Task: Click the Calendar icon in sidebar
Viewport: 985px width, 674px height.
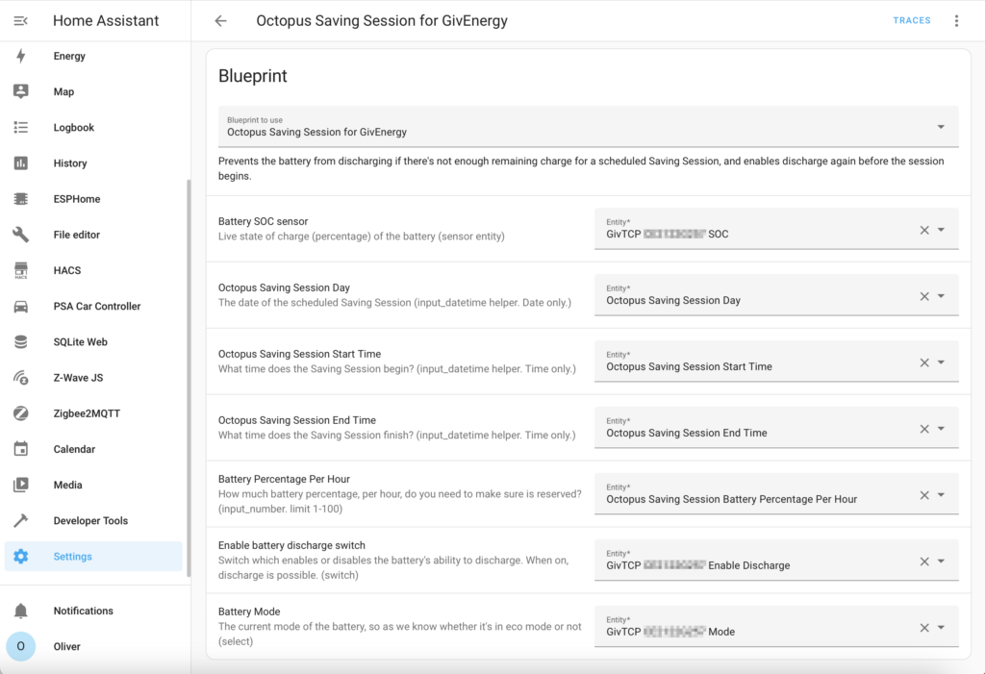Action: [x=21, y=449]
